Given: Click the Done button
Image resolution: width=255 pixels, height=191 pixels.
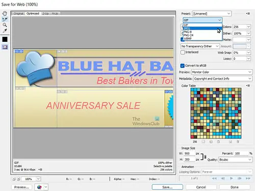Looking at the screenshot, I should click(235, 187).
